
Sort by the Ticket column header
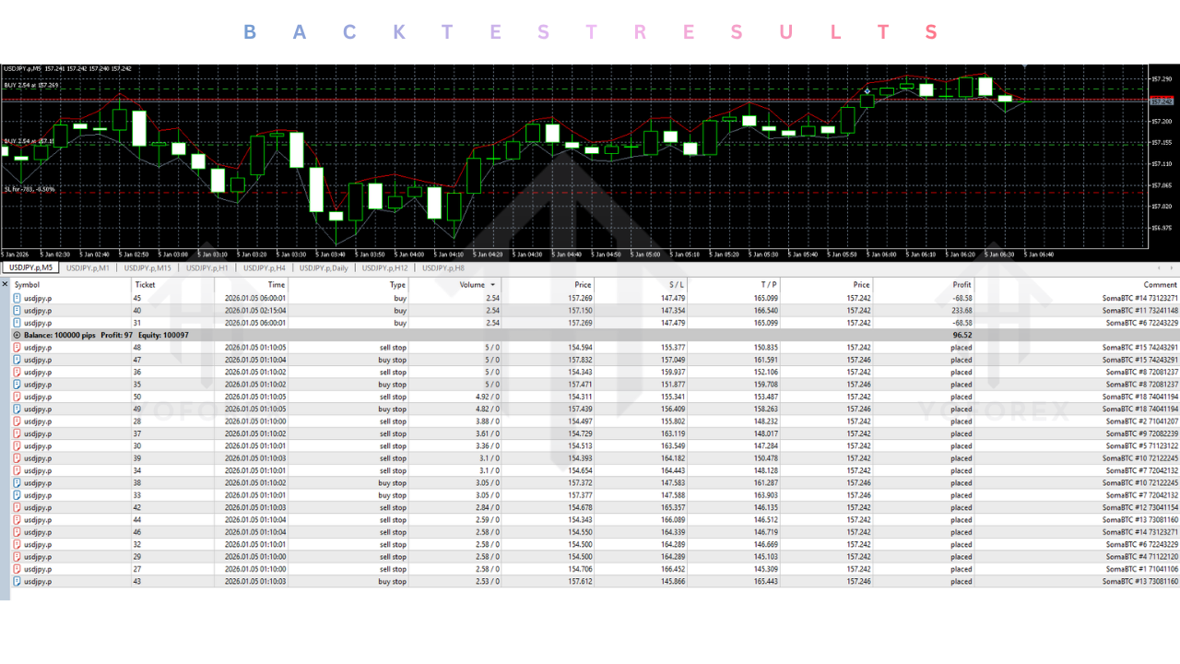click(145, 285)
